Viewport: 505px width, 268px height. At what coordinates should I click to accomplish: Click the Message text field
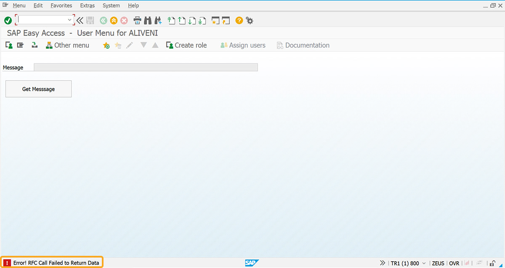(x=146, y=67)
